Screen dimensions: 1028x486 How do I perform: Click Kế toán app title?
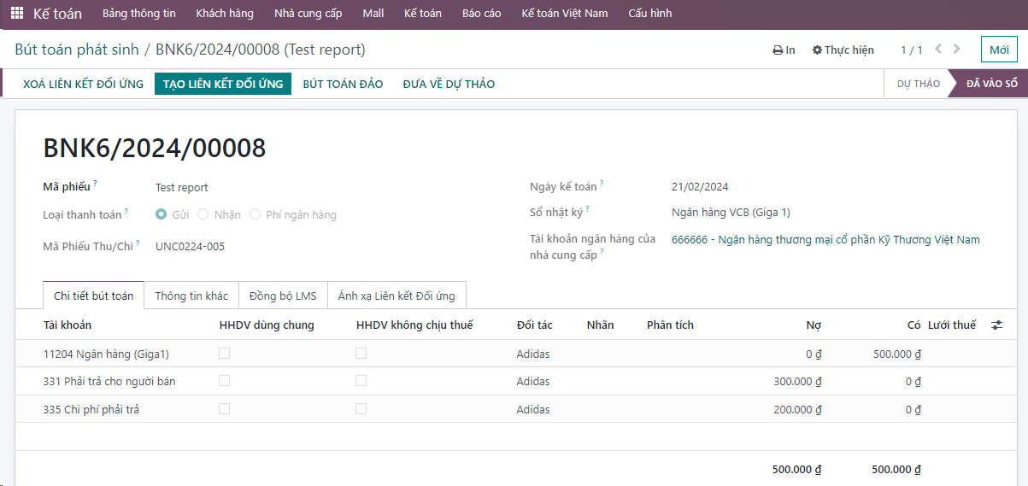[57, 14]
